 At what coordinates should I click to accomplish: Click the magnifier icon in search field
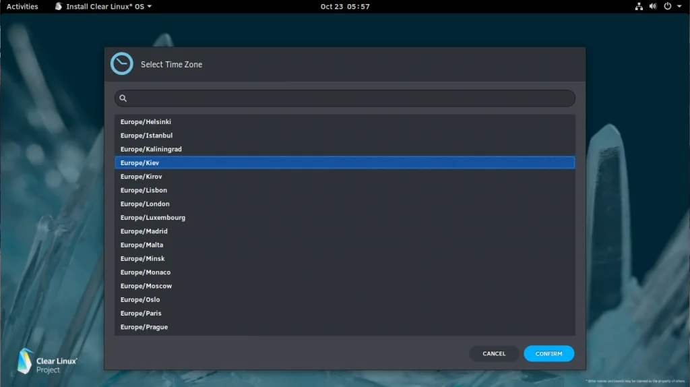[x=123, y=98]
